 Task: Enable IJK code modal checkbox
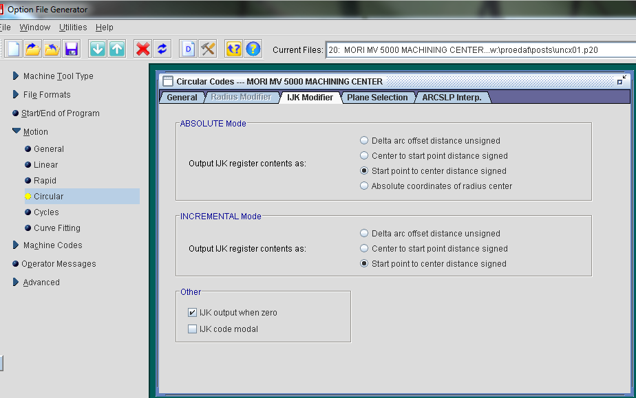(192, 329)
